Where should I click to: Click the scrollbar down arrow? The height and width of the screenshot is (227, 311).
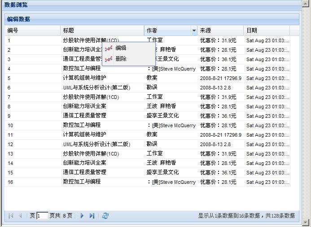tap(306, 222)
